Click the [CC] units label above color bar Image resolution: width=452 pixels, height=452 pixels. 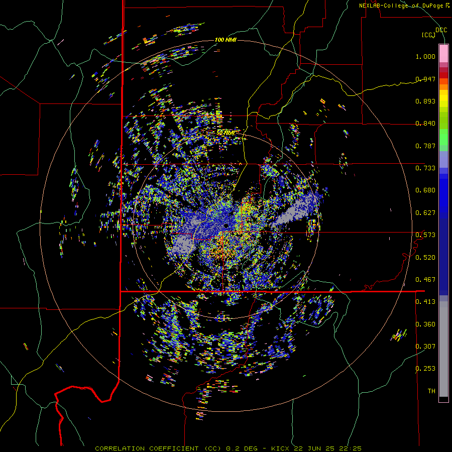coord(428,35)
